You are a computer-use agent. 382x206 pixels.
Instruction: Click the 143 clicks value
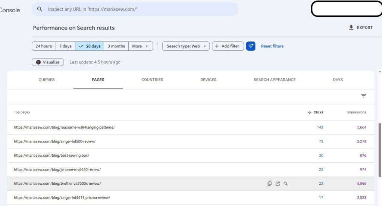tap(320, 128)
